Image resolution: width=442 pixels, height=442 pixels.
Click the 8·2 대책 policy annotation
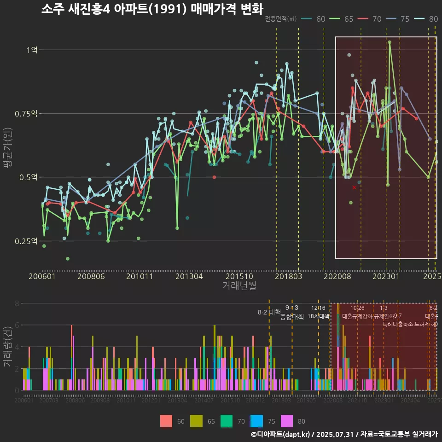tap(269, 312)
